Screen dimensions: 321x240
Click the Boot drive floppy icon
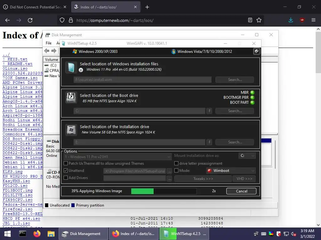[x=71, y=97]
